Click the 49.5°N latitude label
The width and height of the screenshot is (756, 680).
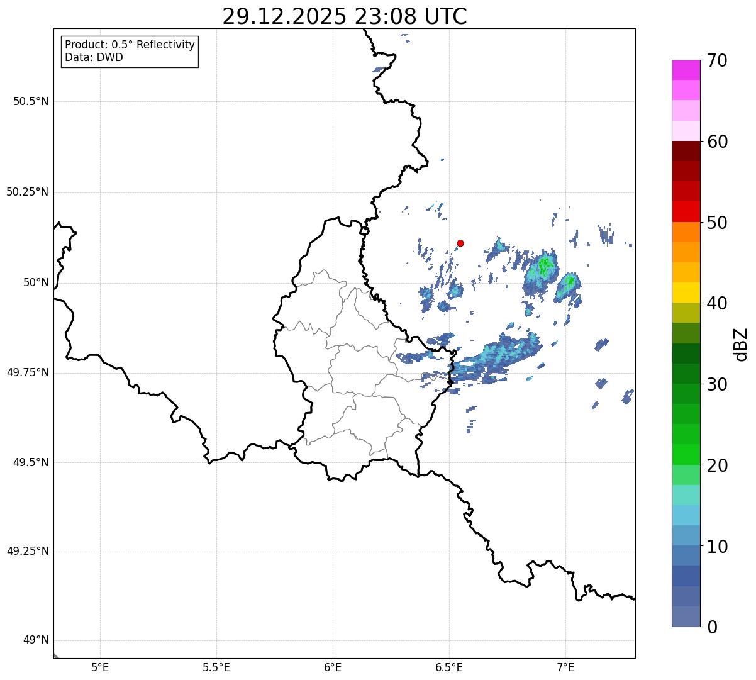[31, 462]
